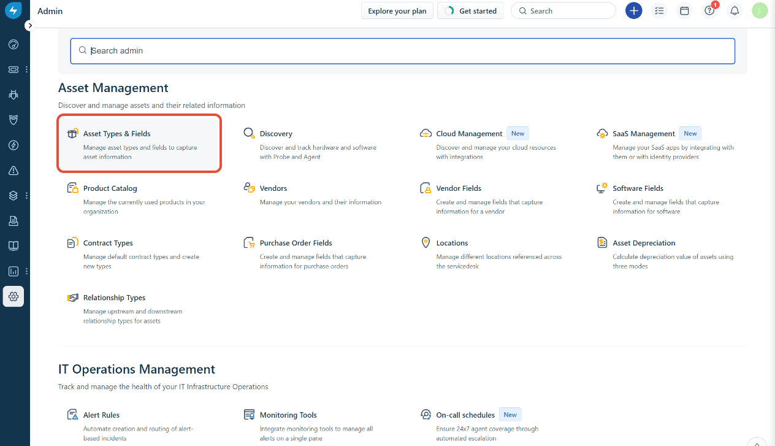Select the Assets layers icon in sidebar
Image resolution: width=775 pixels, height=446 pixels.
point(13,196)
